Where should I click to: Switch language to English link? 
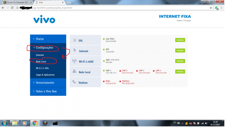tap(179, 21)
